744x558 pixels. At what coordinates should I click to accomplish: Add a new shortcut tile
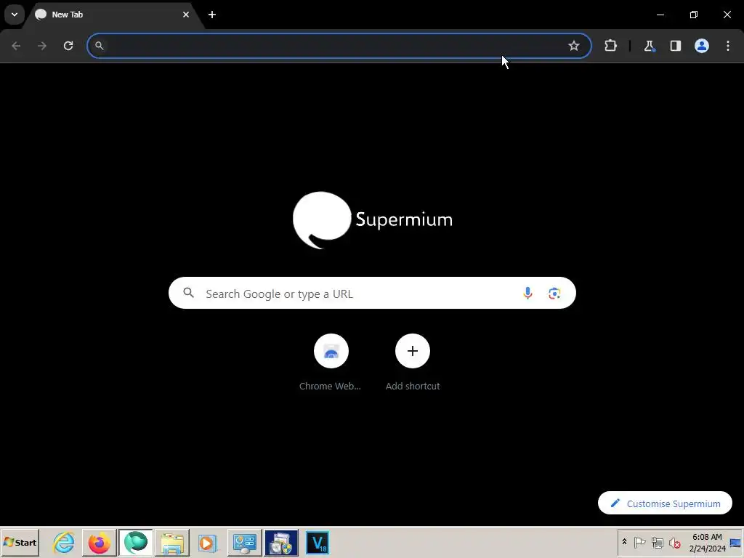(413, 363)
